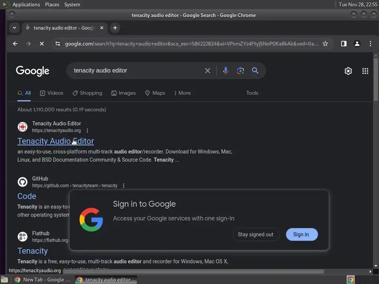Click the github.com tenacityteam breadcrumb text
This screenshot has height=284, width=379.
point(75,186)
